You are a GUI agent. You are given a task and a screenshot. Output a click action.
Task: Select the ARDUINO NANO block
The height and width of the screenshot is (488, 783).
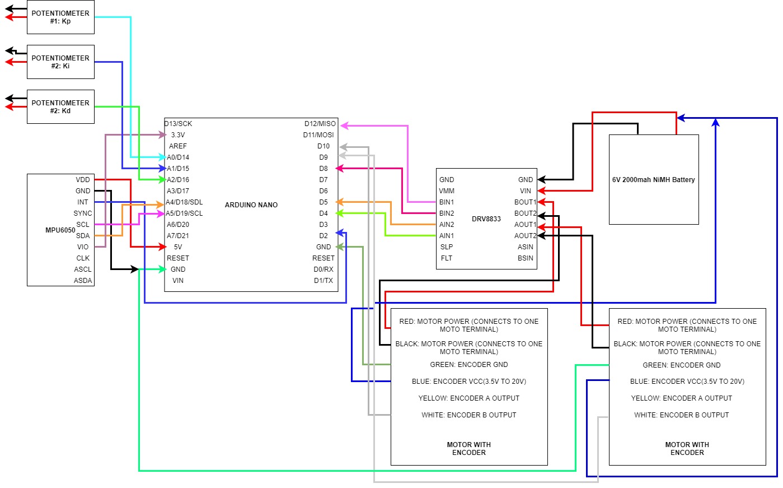click(x=251, y=205)
